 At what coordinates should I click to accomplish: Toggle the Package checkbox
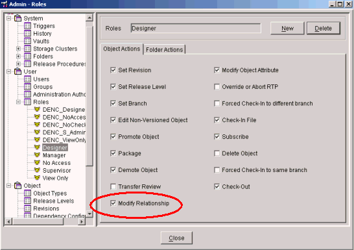pyautogui.click(x=113, y=153)
